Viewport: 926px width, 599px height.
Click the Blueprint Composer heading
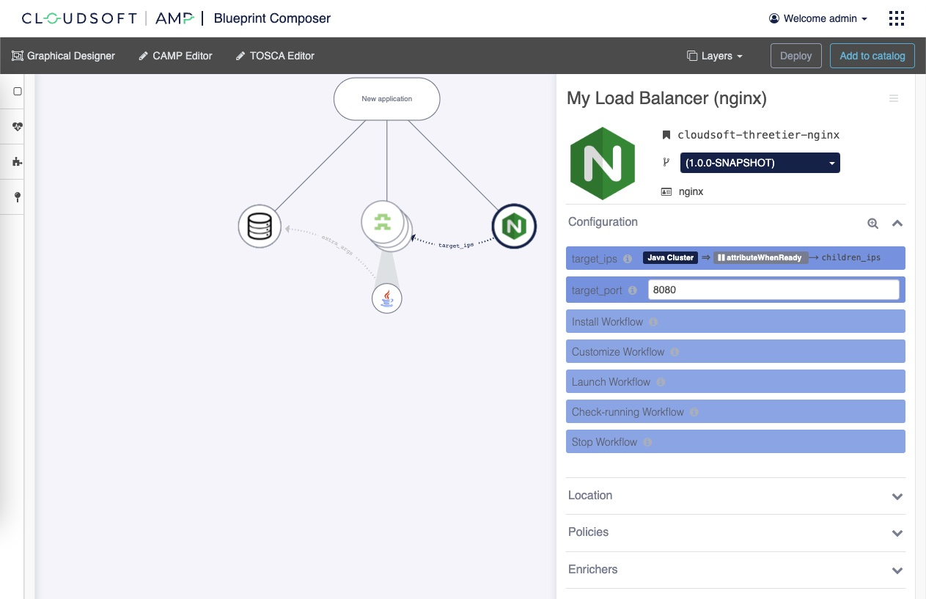[272, 18]
